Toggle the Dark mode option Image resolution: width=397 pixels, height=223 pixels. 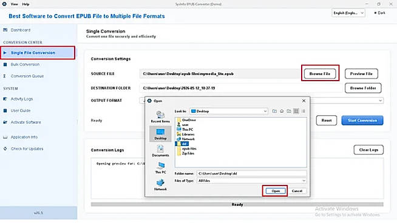click(x=379, y=13)
